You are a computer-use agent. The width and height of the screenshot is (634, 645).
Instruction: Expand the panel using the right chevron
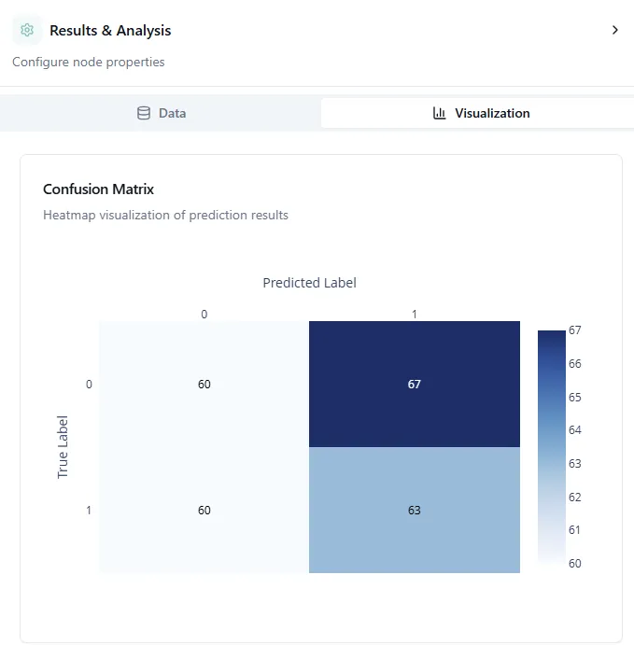coord(614,30)
